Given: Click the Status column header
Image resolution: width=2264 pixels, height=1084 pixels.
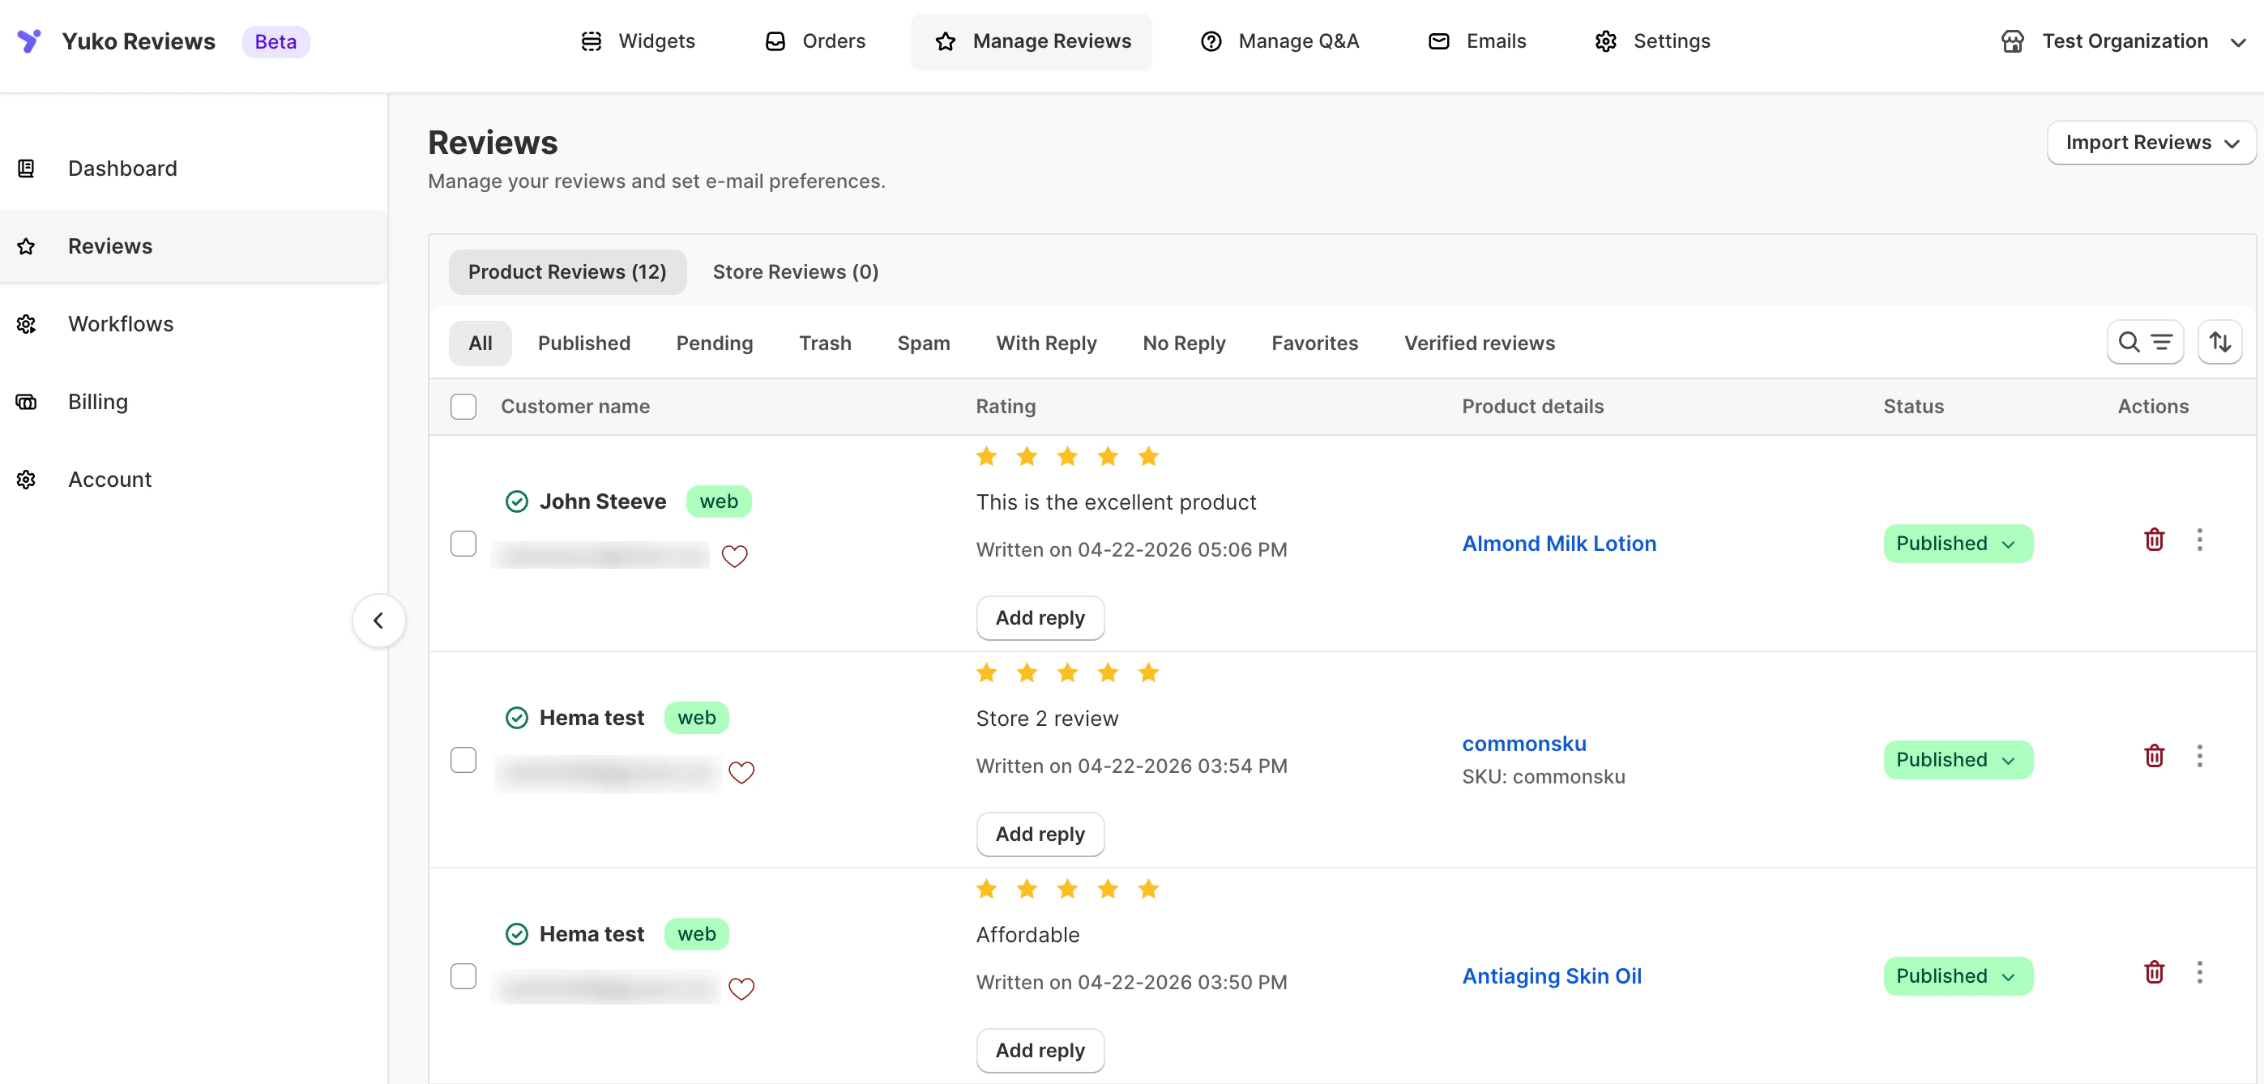Looking at the screenshot, I should pyautogui.click(x=1912, y=406).
